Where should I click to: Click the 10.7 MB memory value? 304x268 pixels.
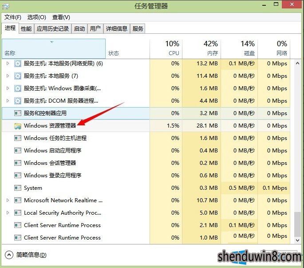pyautogui.click(x=207, y=200)
